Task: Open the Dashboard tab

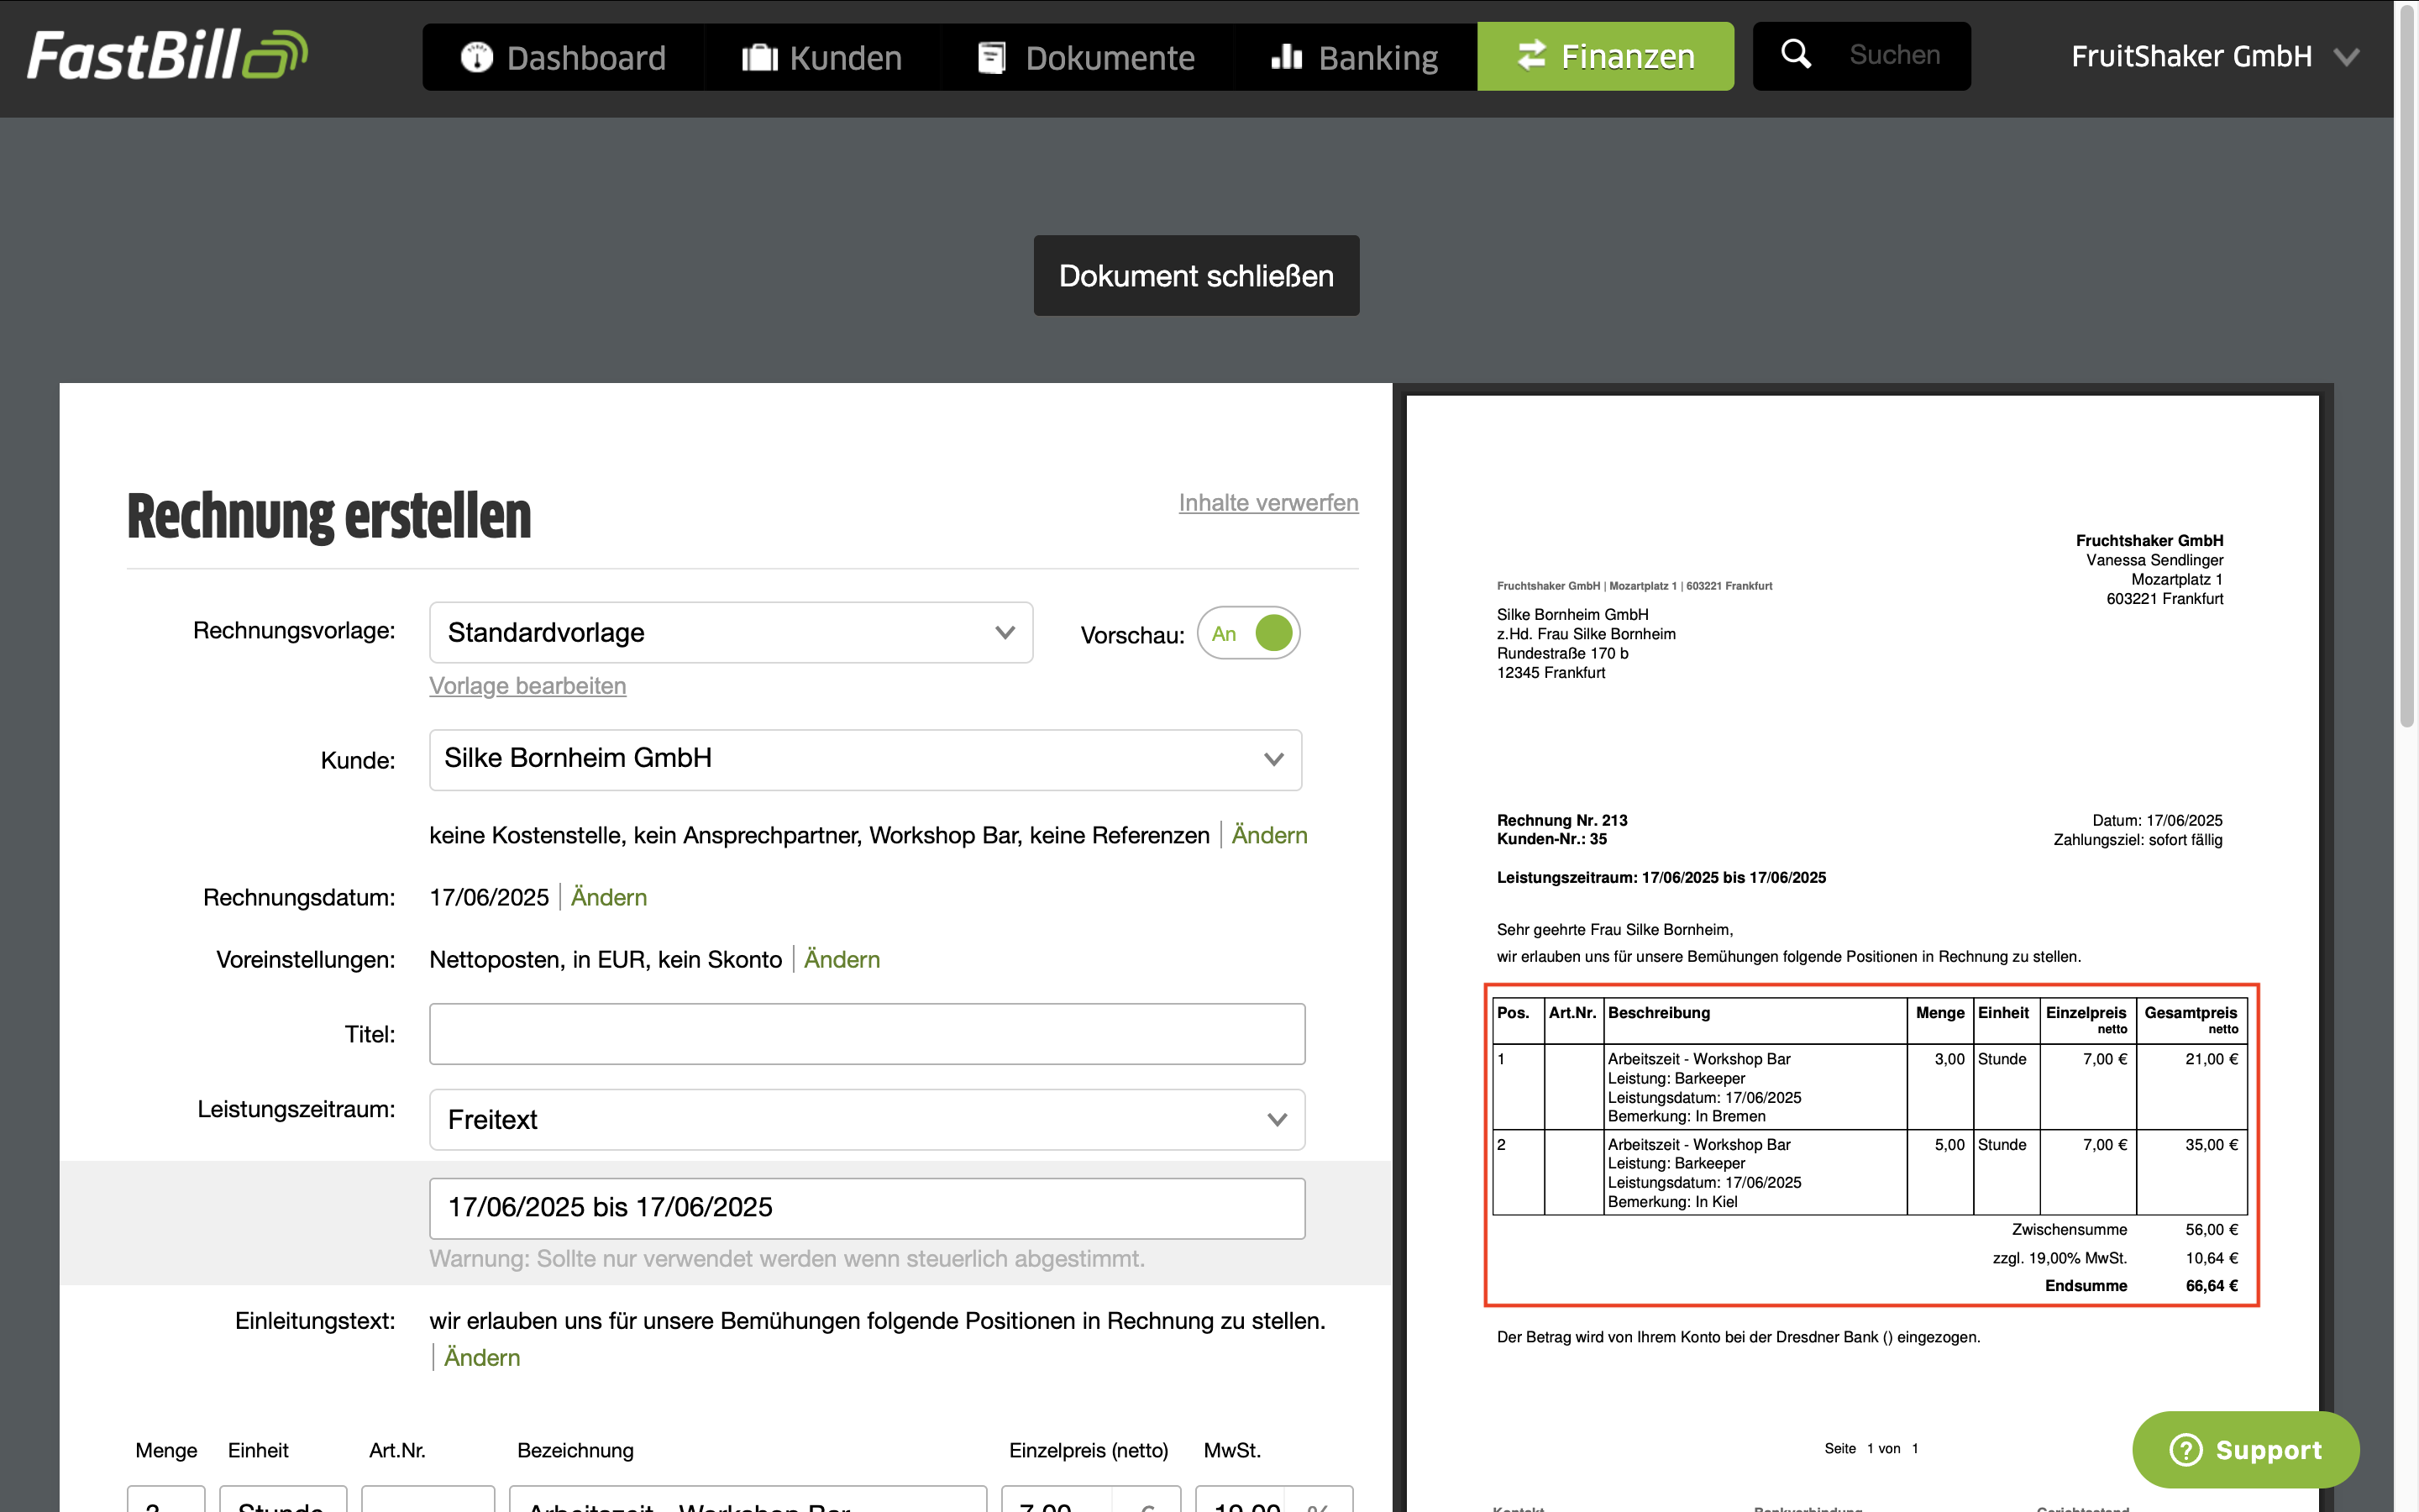Action: click(564, 57)
